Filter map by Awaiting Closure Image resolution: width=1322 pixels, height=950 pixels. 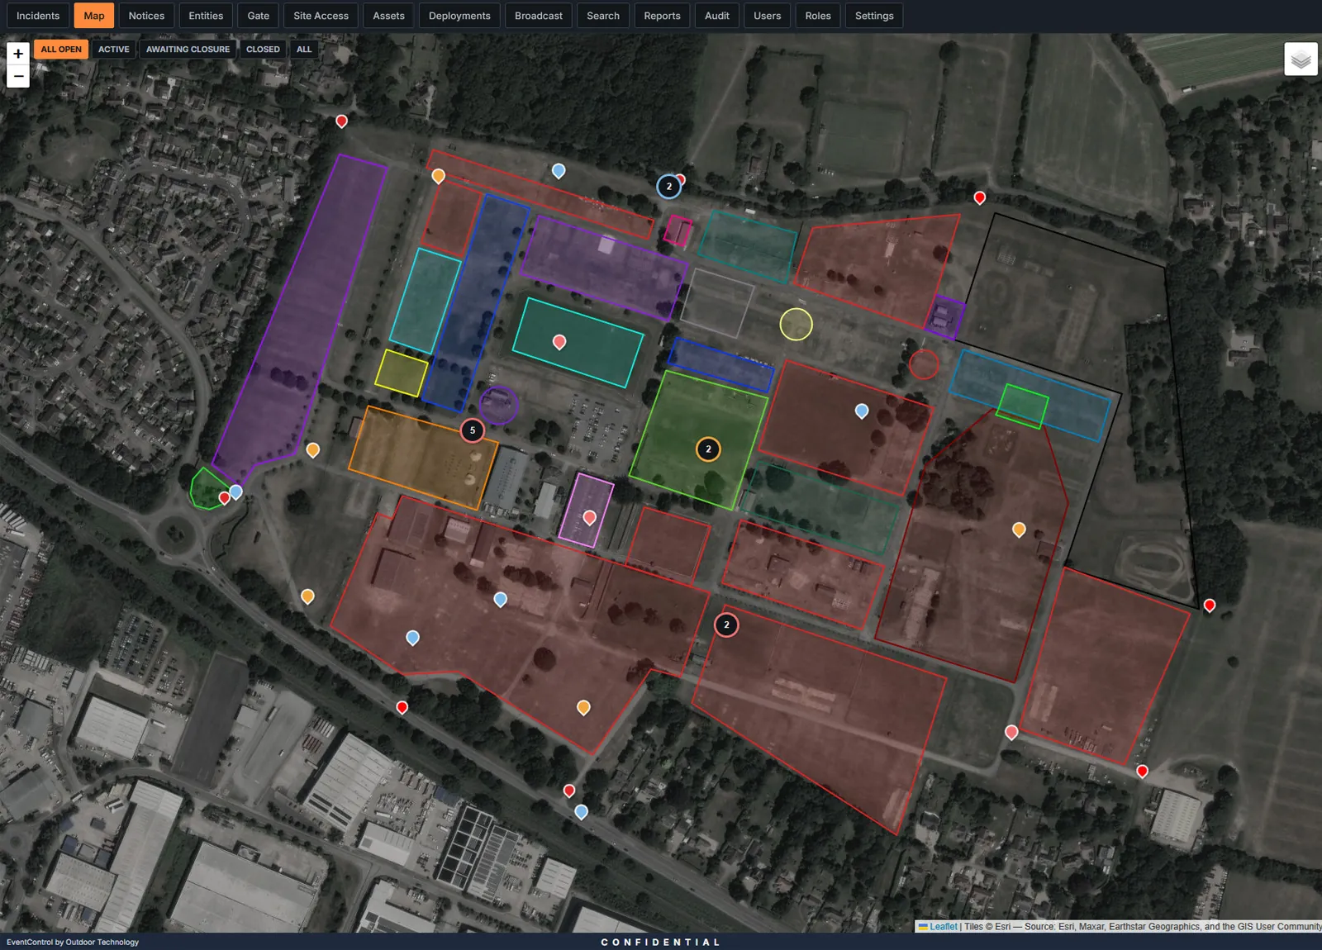pos(188,50)
